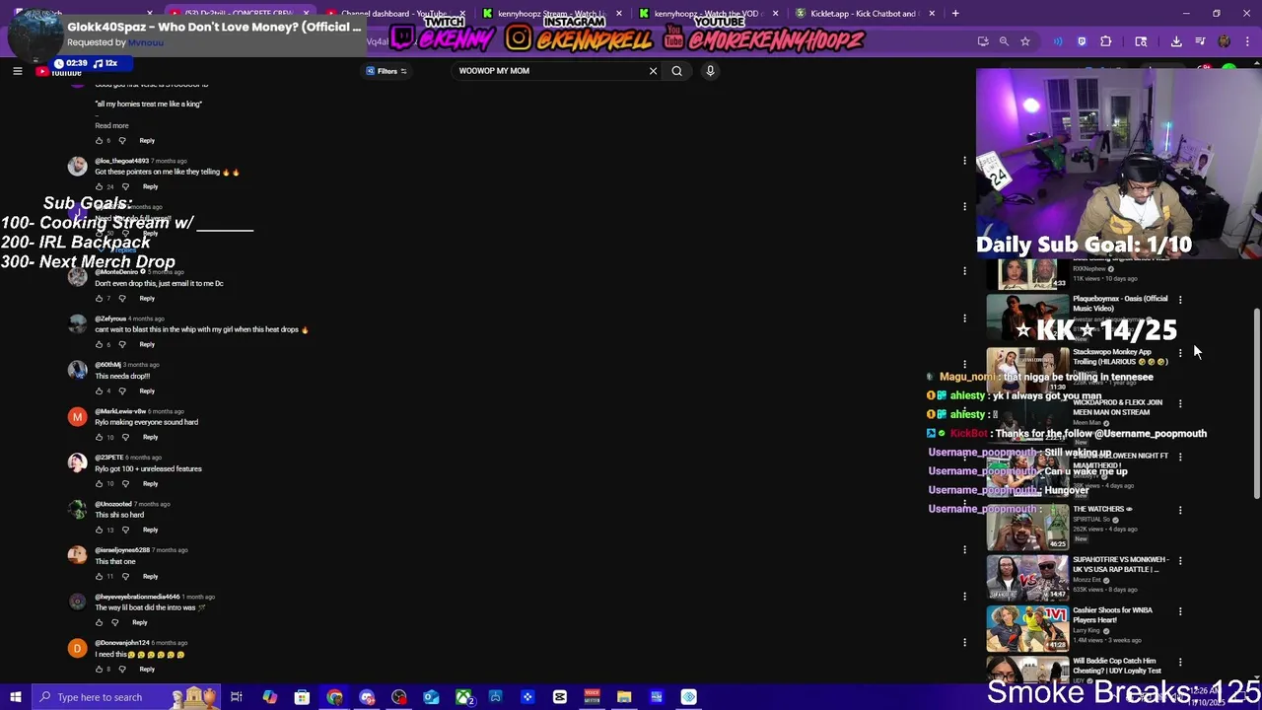Viewport: 1262px width, 710px height.
Task: Like the comment 'Got these pointers on me'
Action: pos(99,186)
